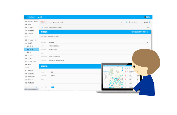Click the back arrow next to breadcrumb

(42, 27)
